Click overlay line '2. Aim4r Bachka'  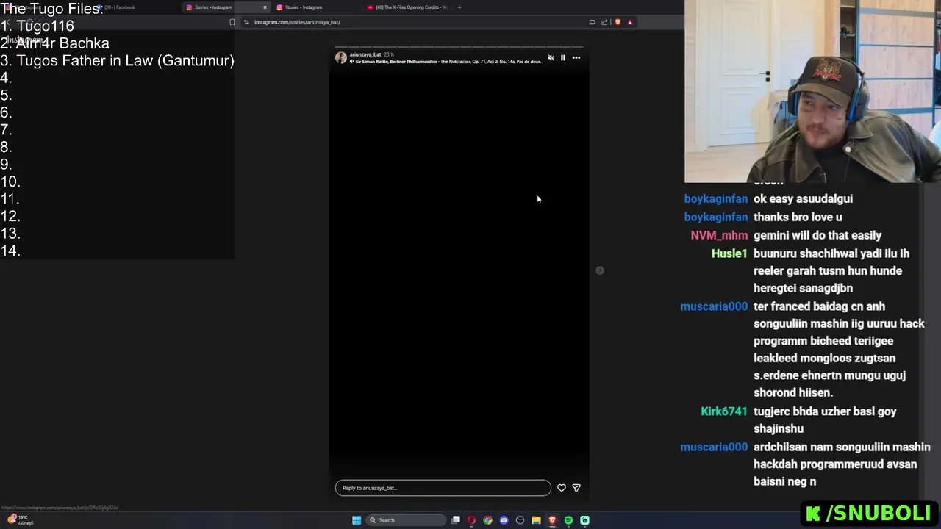(x=55, y=43)
